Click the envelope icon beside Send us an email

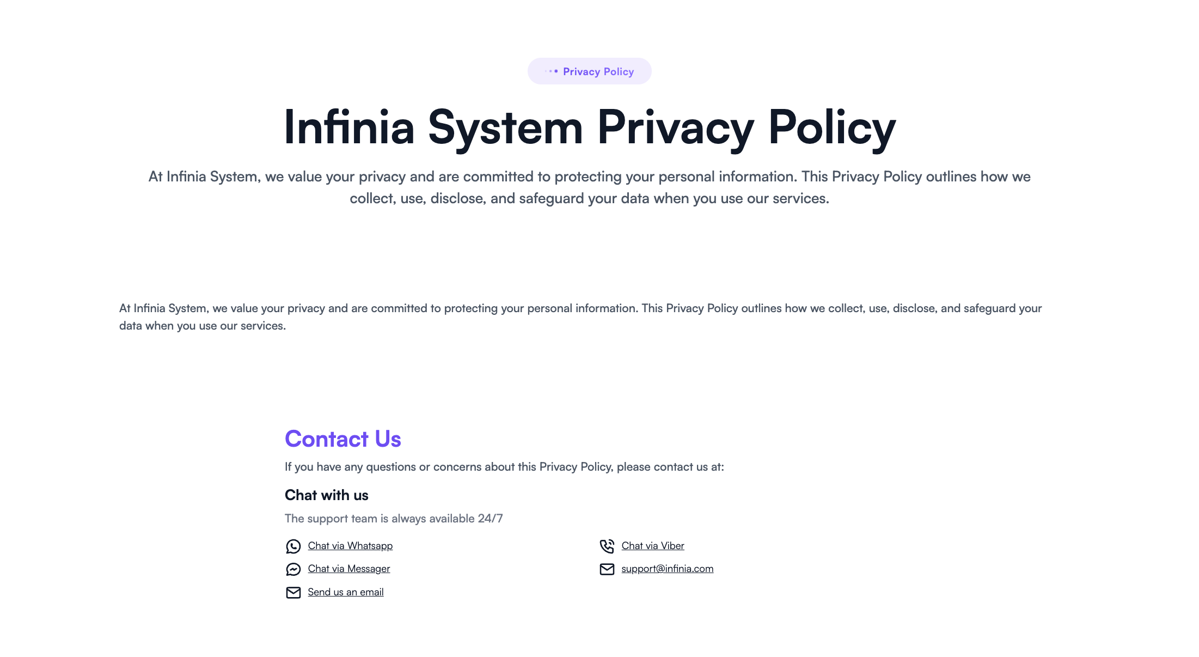293,593
